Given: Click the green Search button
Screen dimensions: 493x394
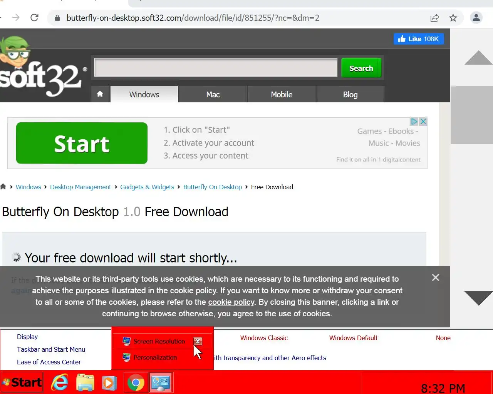Looking at the screenshot, I should pyautogui.click(x=361, y=68).
